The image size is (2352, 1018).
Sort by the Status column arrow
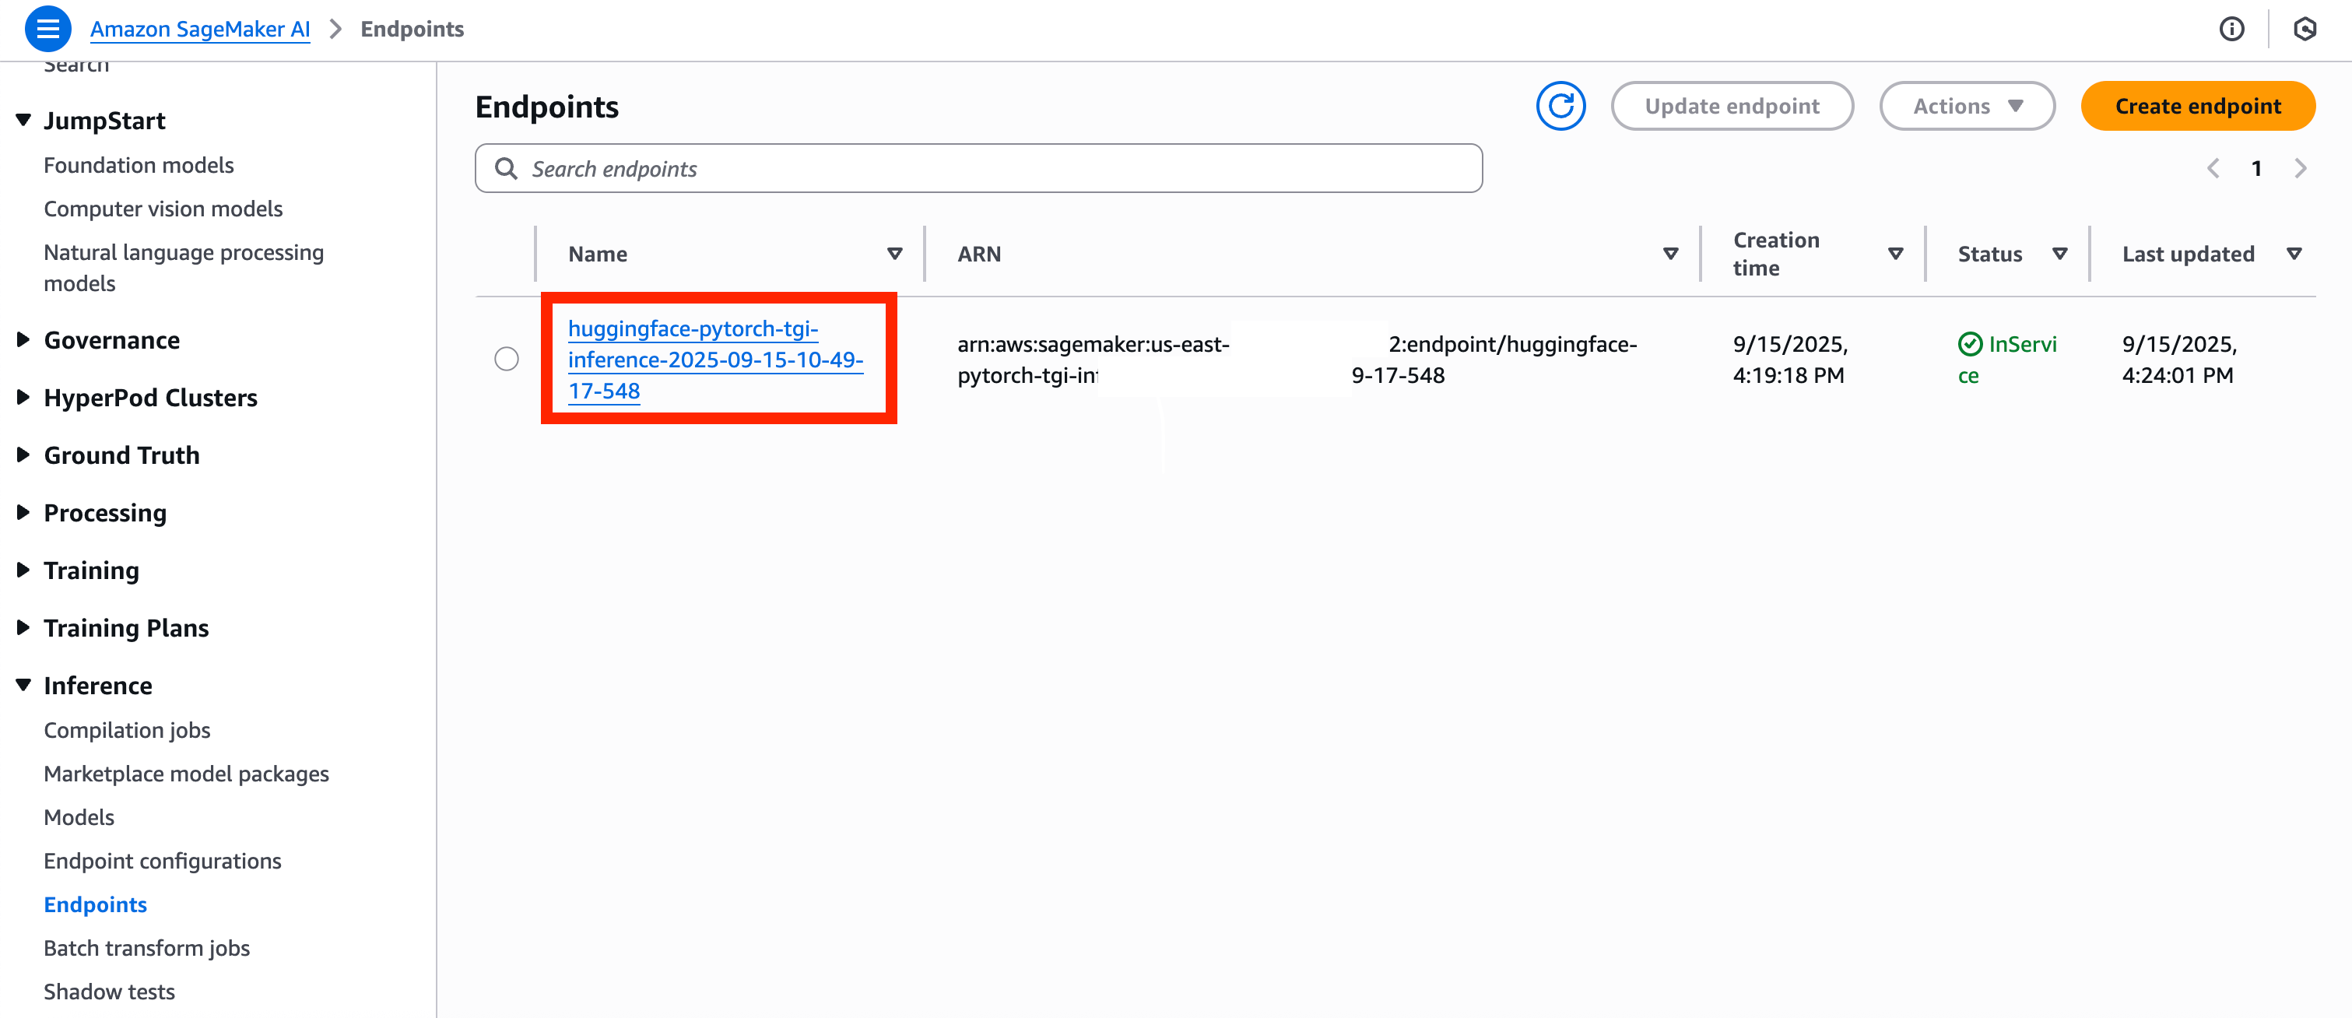pos(2059,254)
